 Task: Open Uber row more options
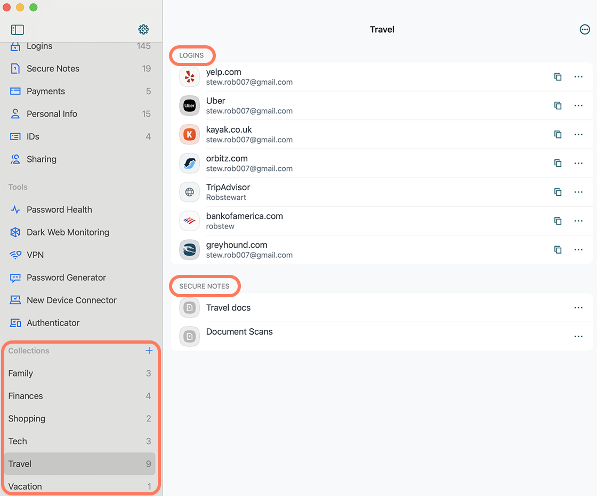[x=578, y=105]
